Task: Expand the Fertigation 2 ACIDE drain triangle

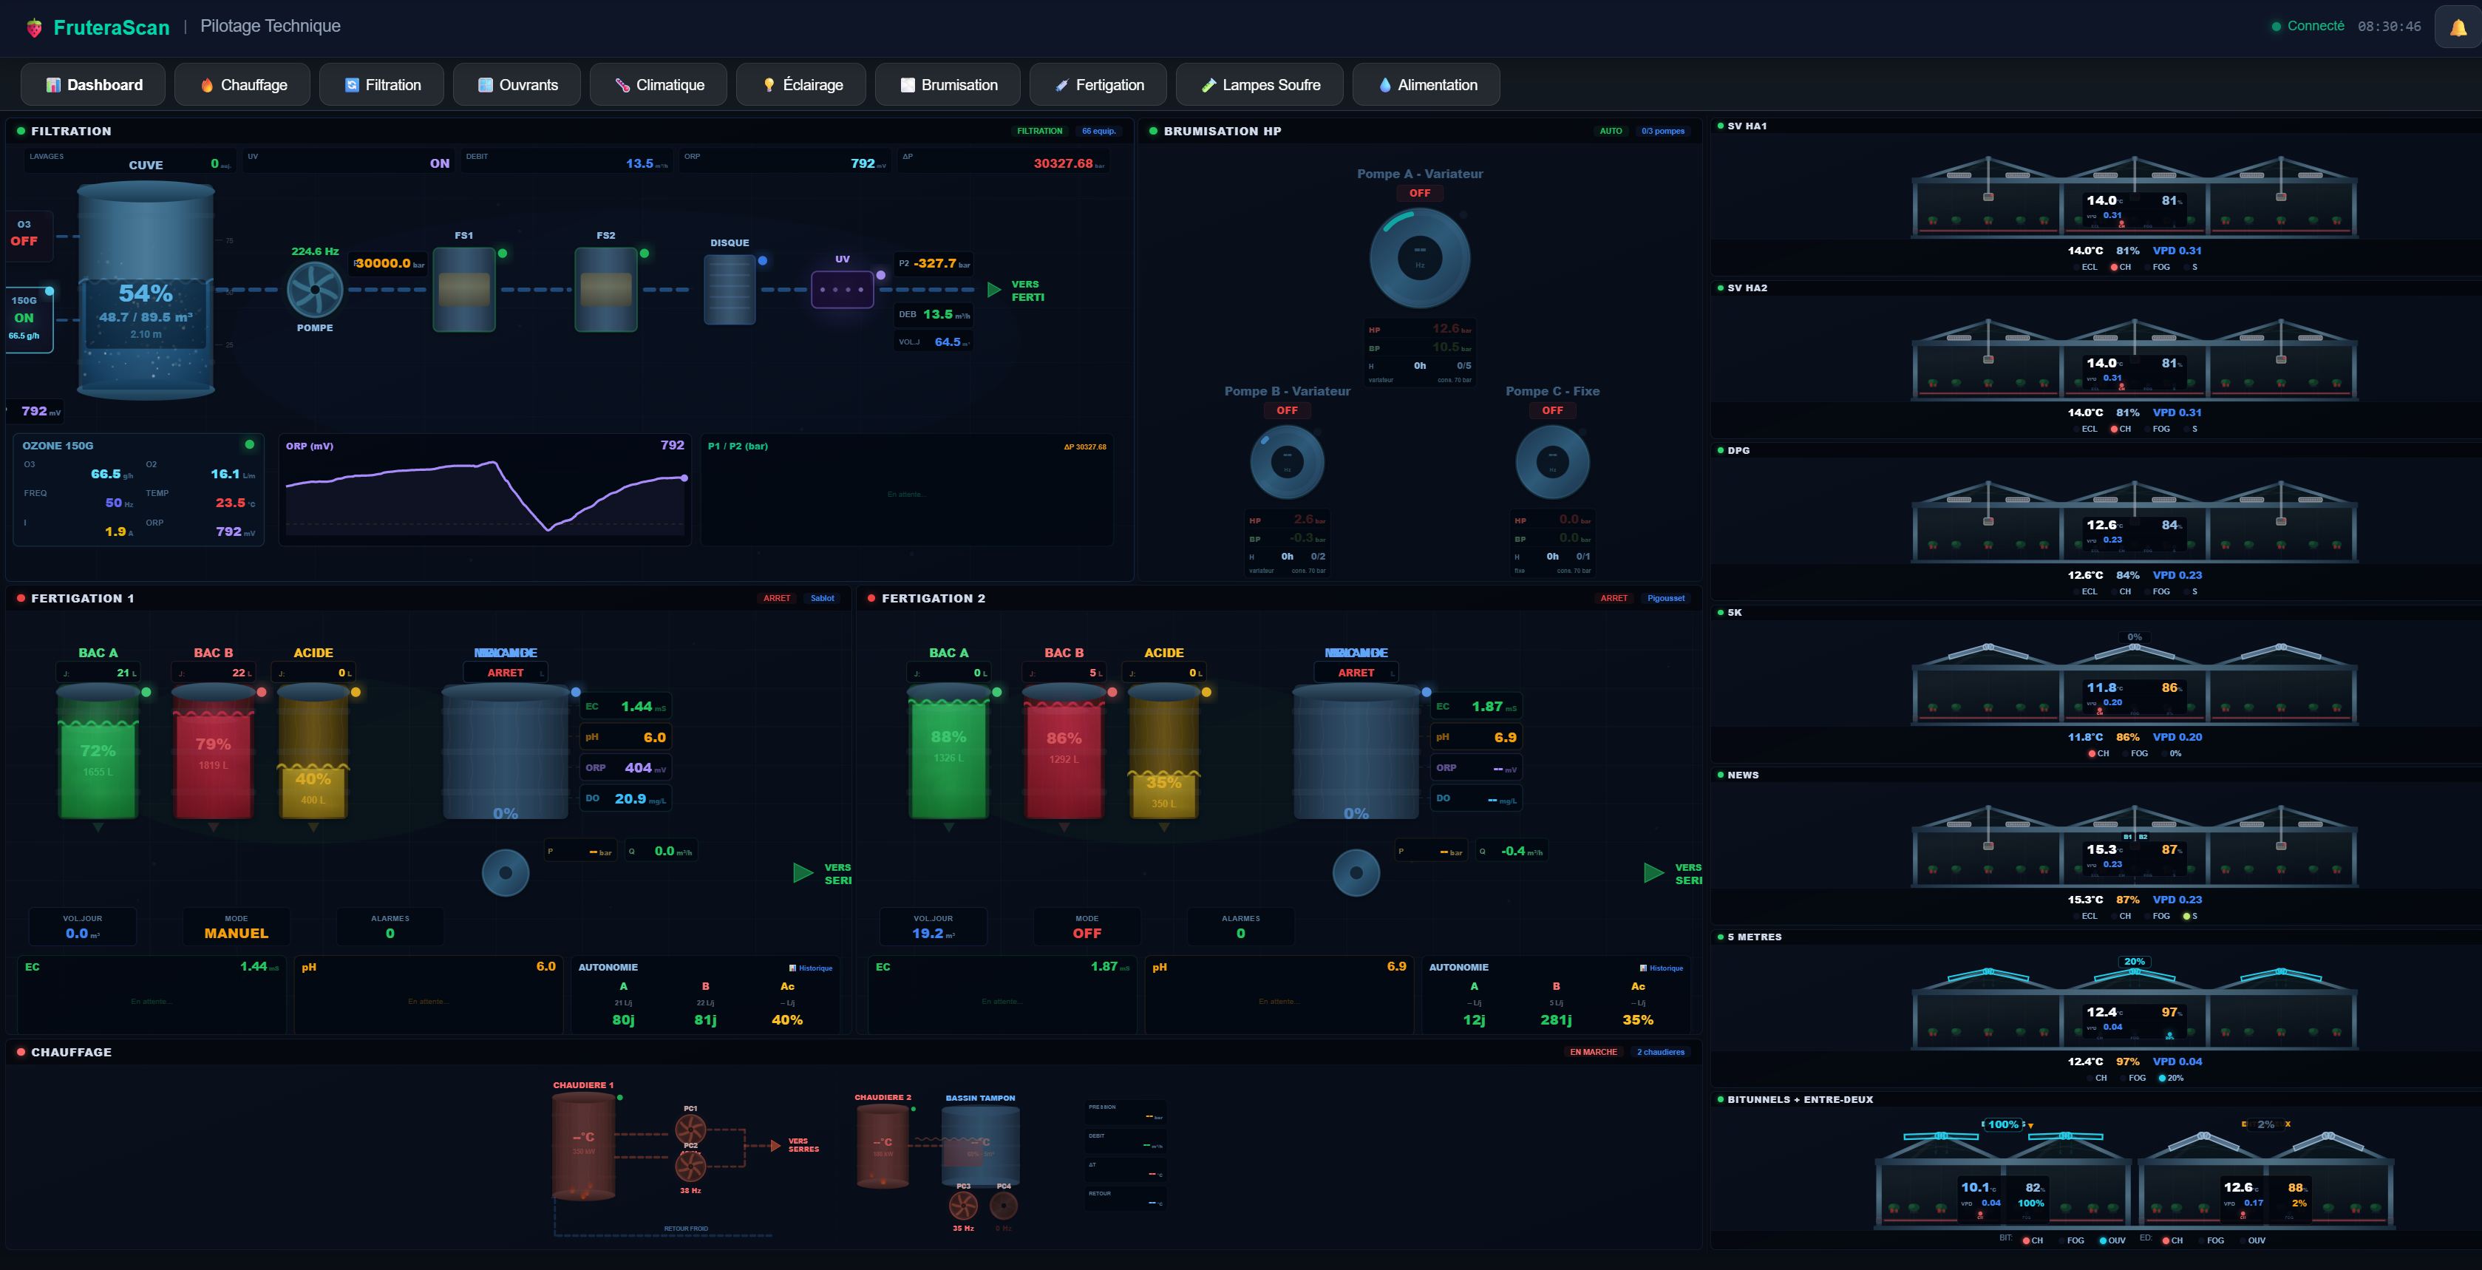Action: pos(1164,828)
